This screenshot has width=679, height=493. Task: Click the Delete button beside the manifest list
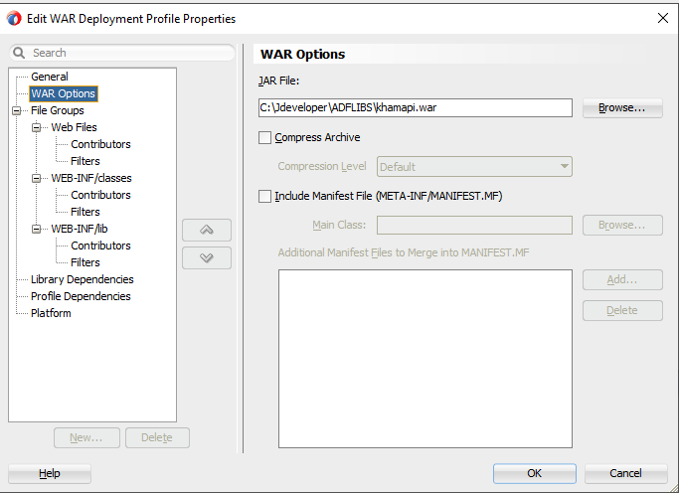[x=622, y=310]
